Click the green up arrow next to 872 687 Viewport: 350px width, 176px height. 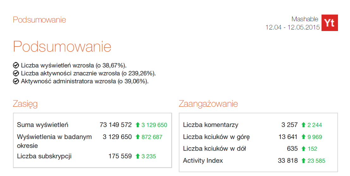click(x=138, y=137)
